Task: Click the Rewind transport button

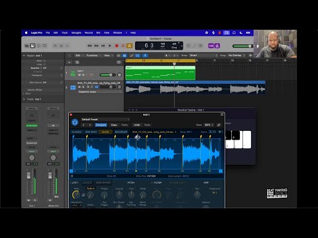Action: [89, 46]
